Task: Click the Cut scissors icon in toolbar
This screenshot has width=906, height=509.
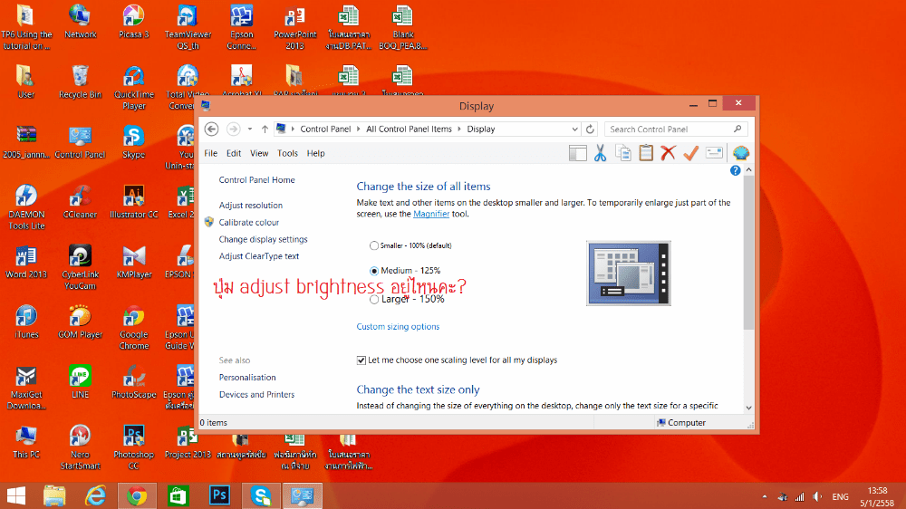Action: (600, 153)
